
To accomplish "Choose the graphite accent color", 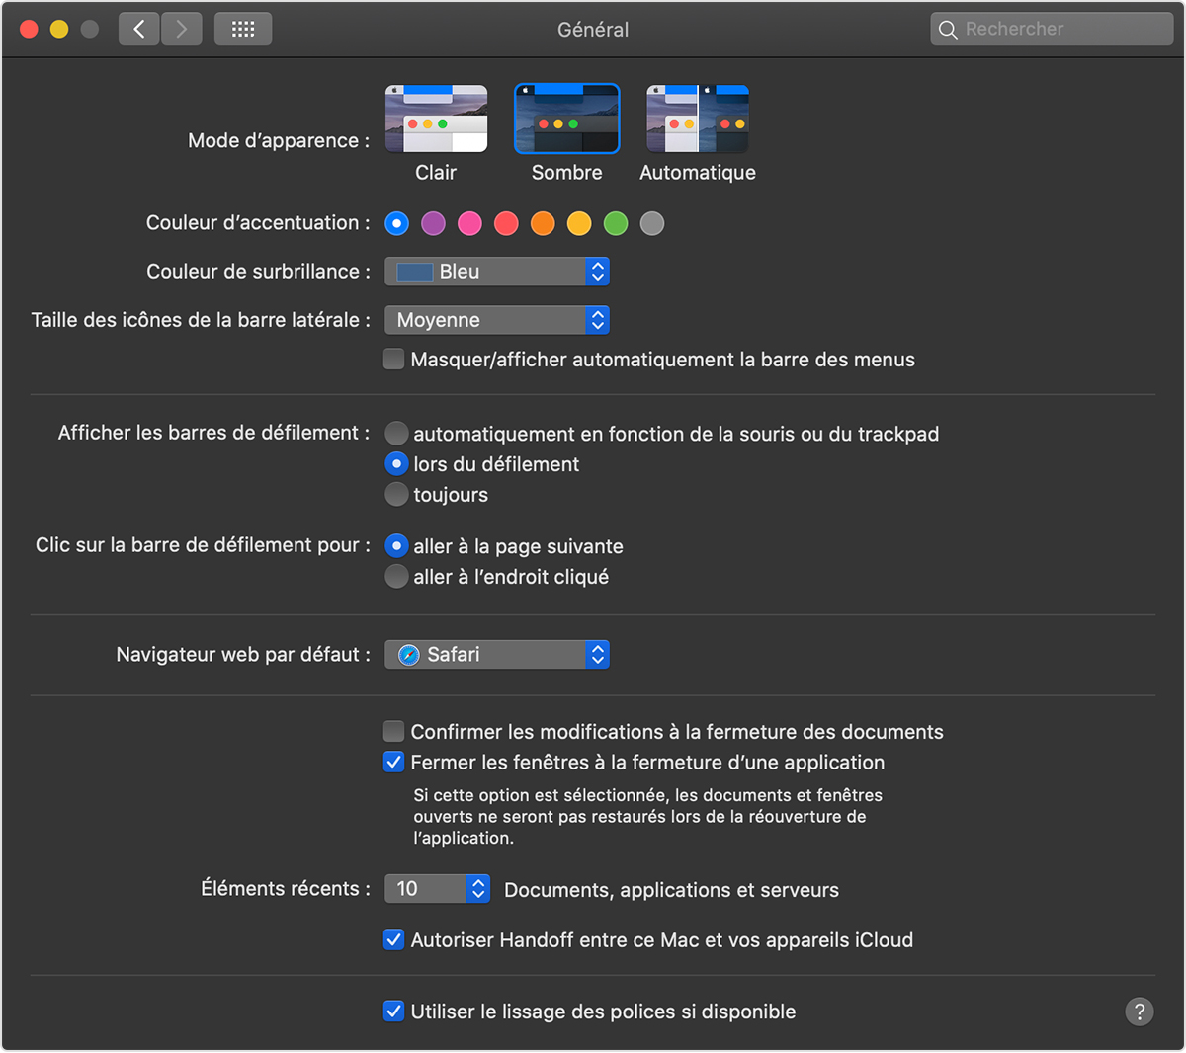I will click(652, 223).
